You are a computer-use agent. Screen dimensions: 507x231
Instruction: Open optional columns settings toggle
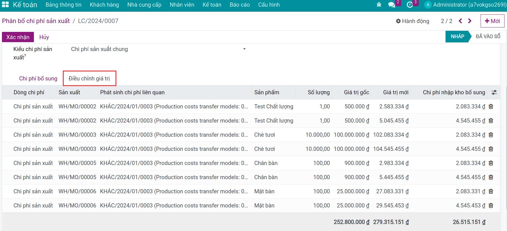[x=494, y=93]
